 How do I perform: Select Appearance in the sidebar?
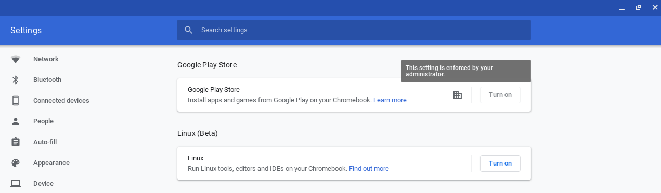tap(51, 163)
